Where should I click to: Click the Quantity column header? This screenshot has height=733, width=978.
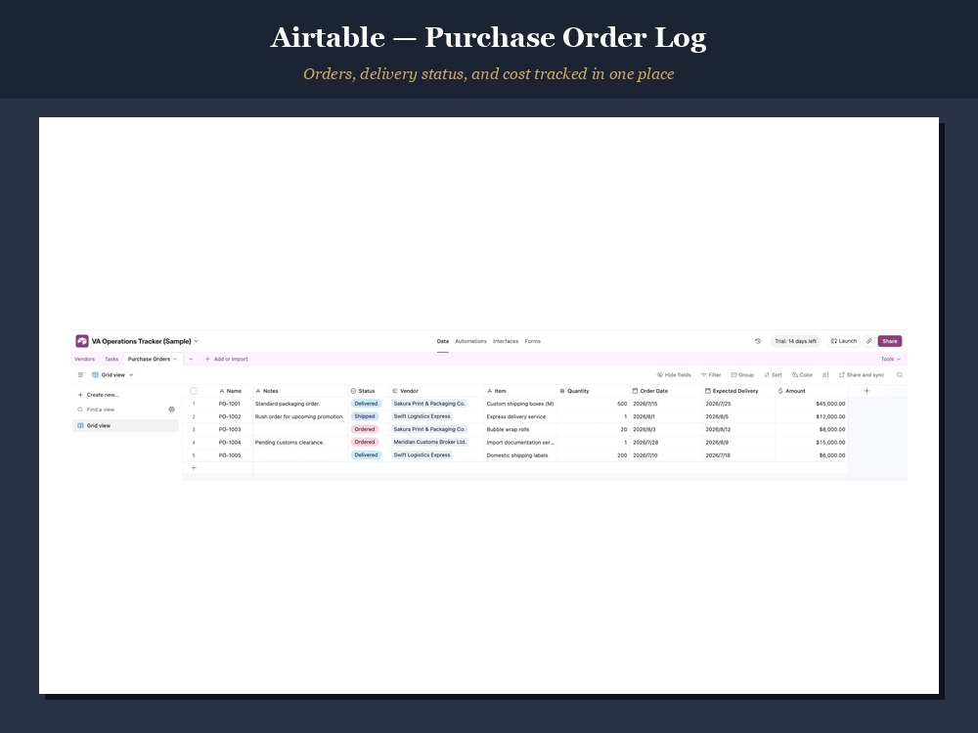coord(594,391)
